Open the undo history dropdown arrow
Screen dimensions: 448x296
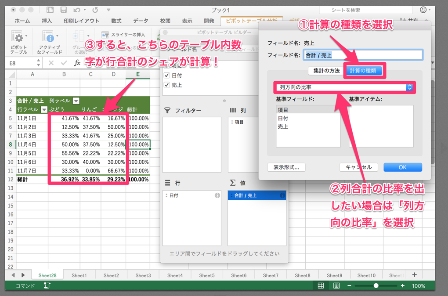85,10
